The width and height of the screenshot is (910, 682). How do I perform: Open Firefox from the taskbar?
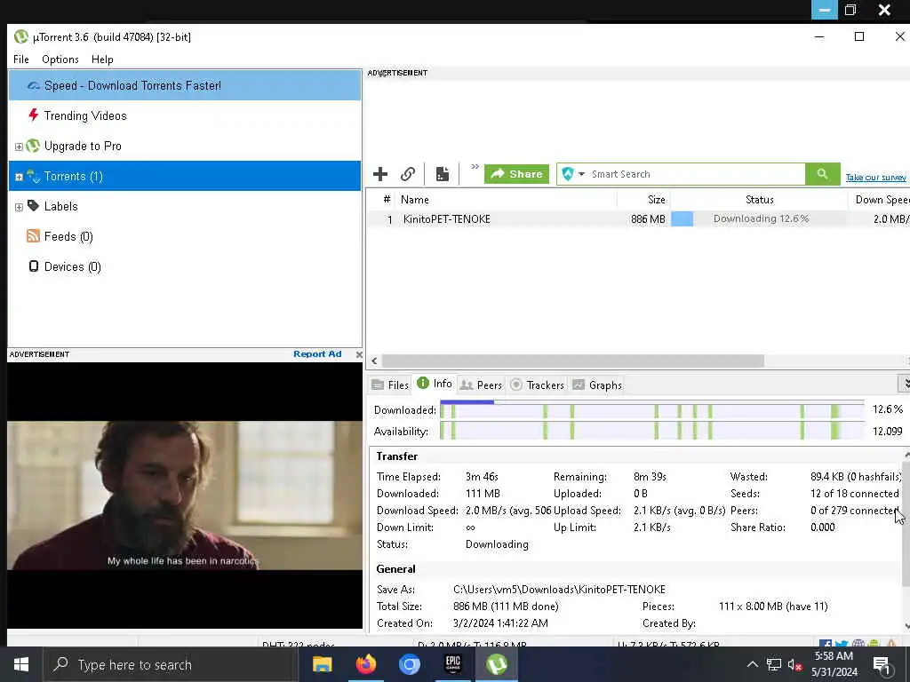click(365, 664)
